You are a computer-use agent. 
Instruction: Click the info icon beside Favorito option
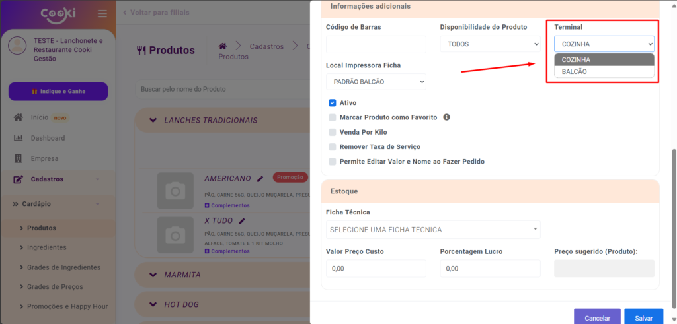click(446, 117)
